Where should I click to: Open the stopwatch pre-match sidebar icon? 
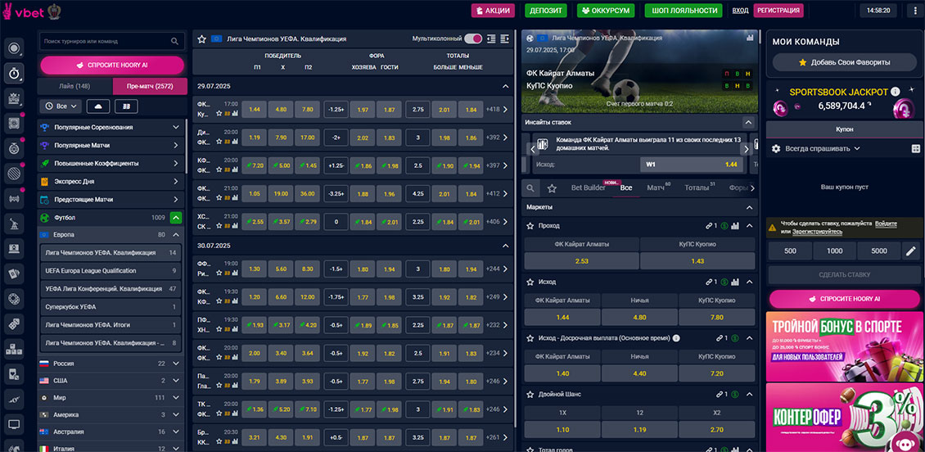click(x=14, y=73)
